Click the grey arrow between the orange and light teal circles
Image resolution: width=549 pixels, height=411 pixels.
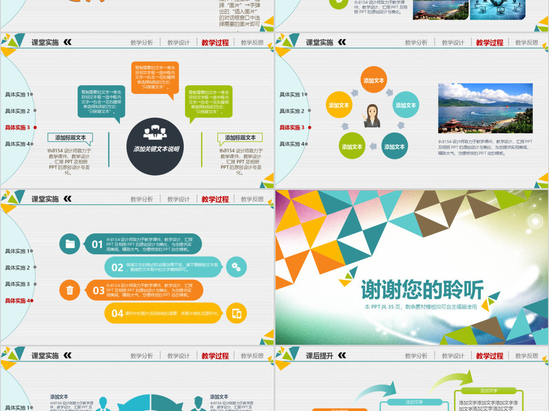pos(389,92)
